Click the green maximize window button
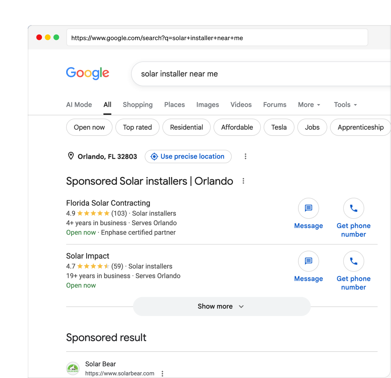Viewport: 391px width, 378px height. pyautogui.click(x=56, y=37)
